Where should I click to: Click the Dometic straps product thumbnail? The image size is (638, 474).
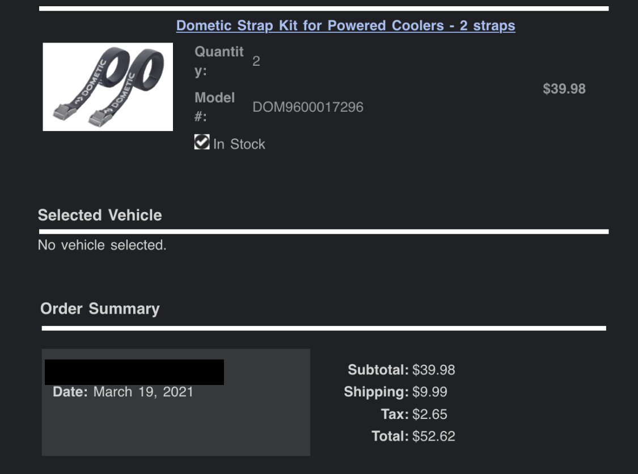108,87
